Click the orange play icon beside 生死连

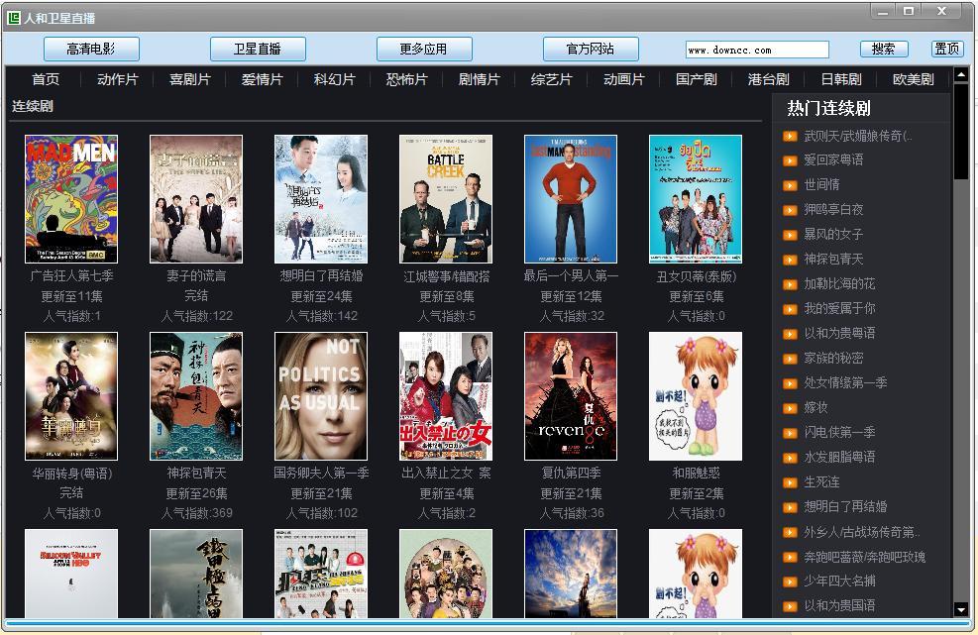[x=790, y=482]
